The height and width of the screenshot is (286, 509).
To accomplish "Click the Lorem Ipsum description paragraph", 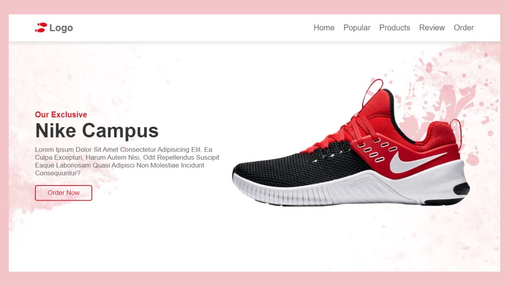I will pyautogui.click(x=127, y=161).
